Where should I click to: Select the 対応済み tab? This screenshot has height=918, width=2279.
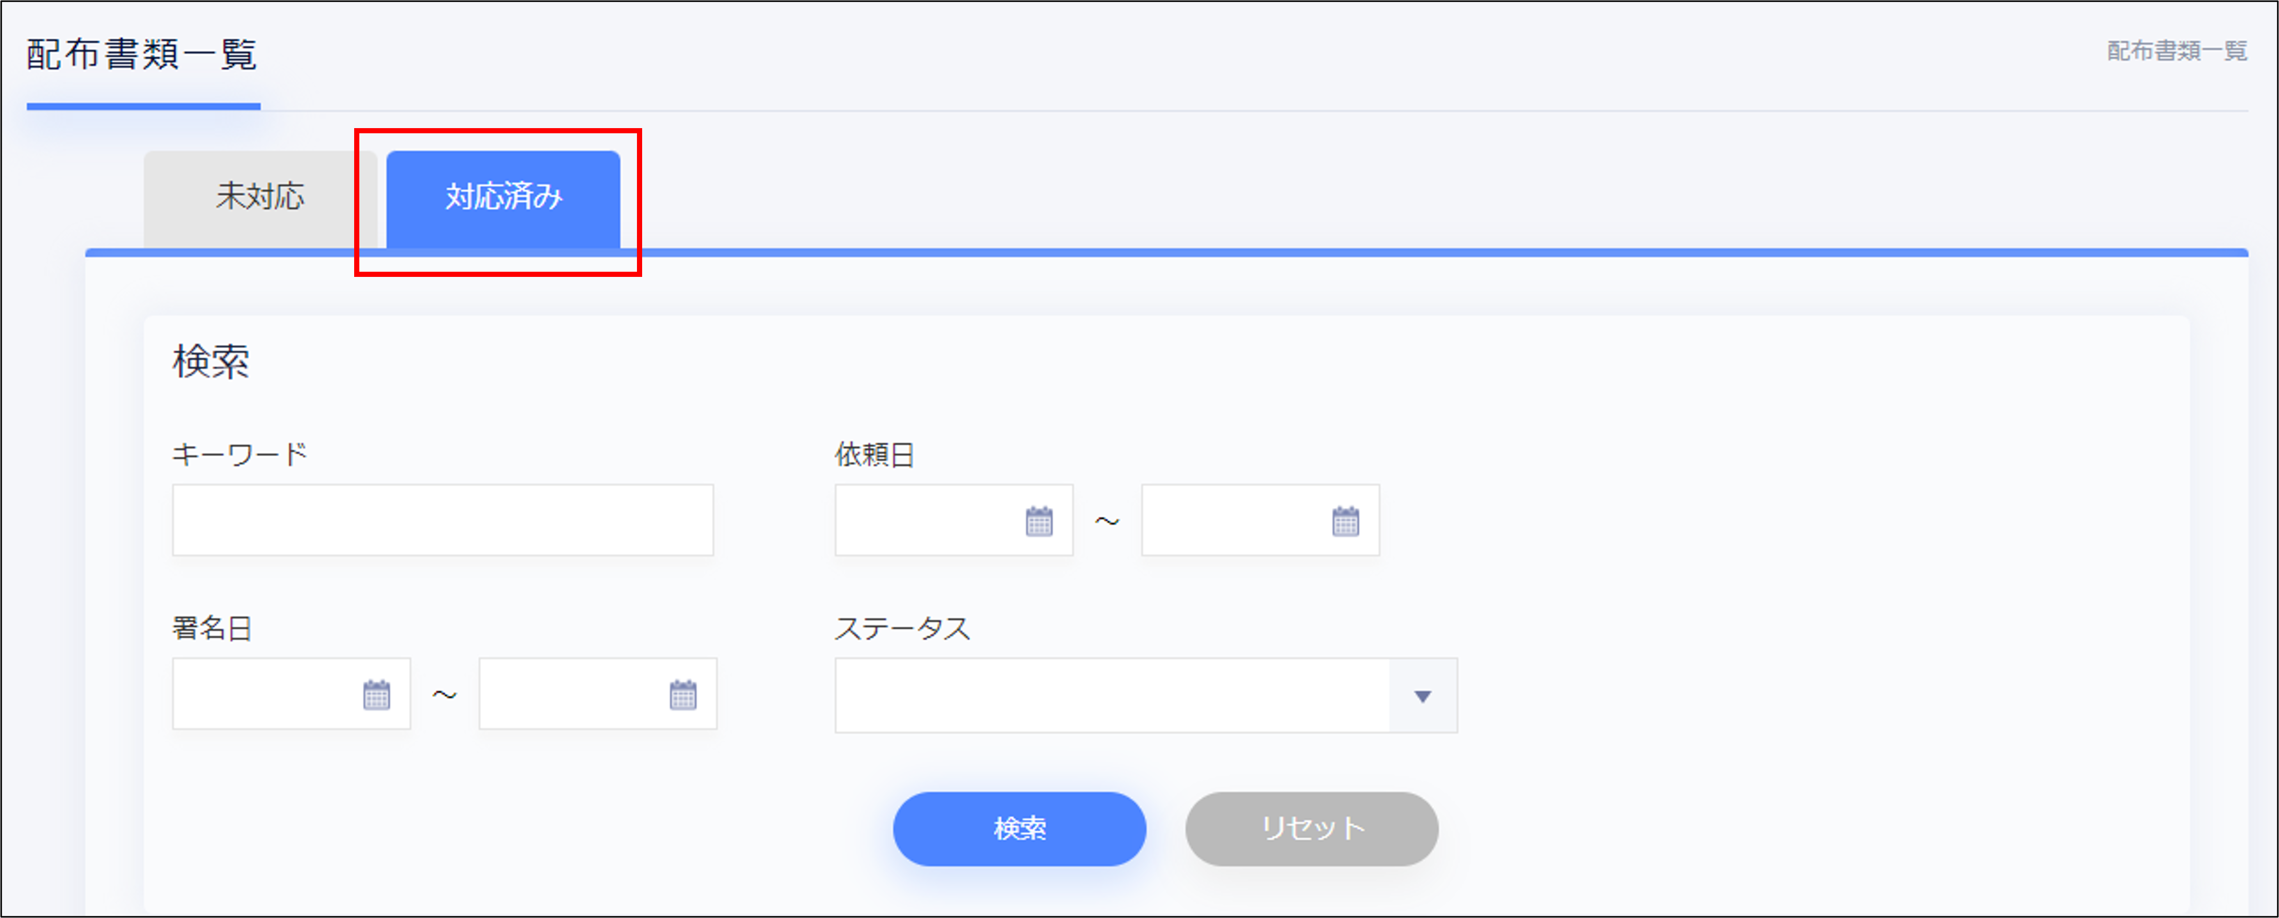[504, 198]
